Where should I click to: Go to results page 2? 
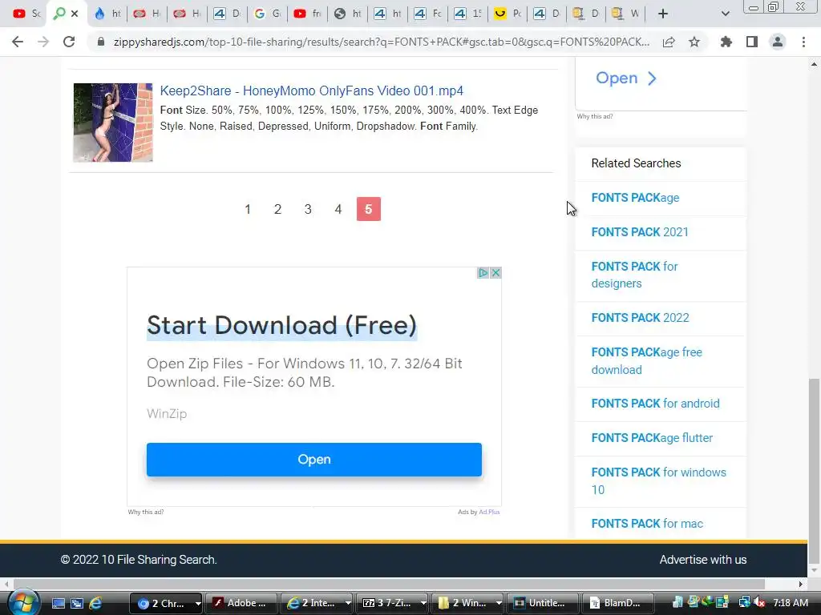pos(278,209)
